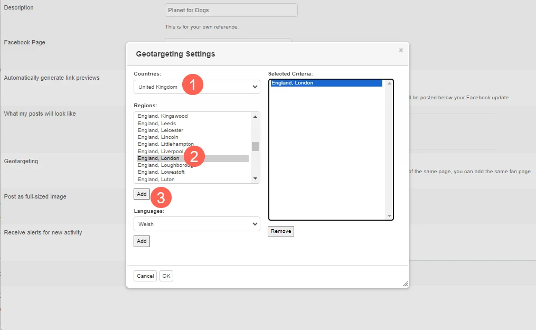The width and height of the screenshot is (536, 330).
Task: Click the Add button below Languages
Action: point(142,241)
